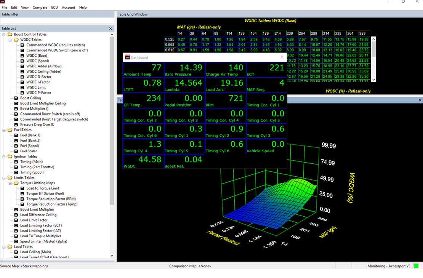Click the table icon beside Commanded WGDC Switch (zero is off)
Viewport: 423px width, 278px height.
coord(22,50)
